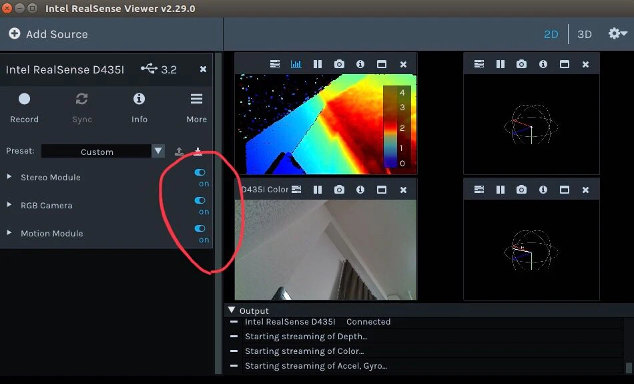Screen dimensions: 634x384
Task: Click the 'Starting streaming of Depth...' log text
Action: click(306, 337)
